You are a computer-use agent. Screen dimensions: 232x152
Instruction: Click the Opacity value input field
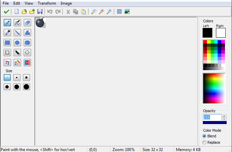click(x=212, y=117)
